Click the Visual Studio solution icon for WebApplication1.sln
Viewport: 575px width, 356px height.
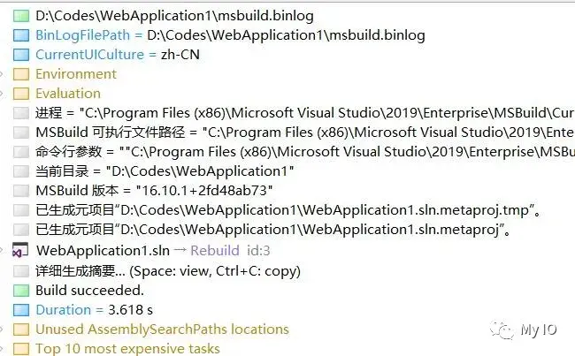21,251
